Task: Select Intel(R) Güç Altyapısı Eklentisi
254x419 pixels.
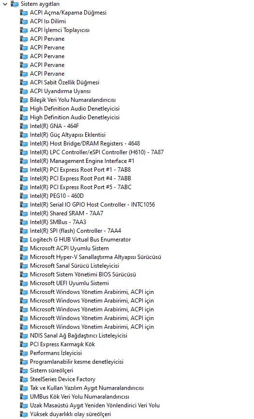Action: 68,135
